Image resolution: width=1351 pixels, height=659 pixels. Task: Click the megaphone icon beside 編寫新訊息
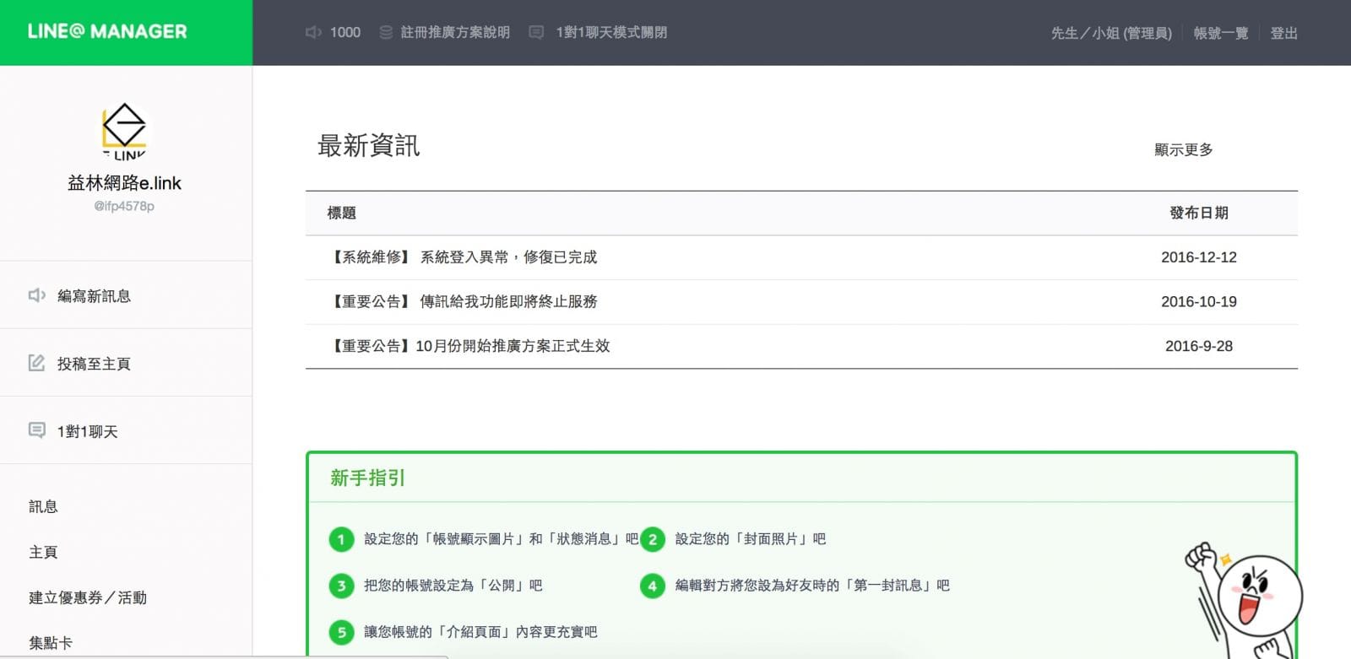37,295
